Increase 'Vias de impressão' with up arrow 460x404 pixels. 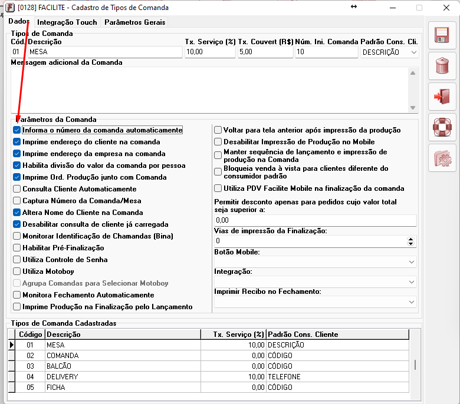[410, 239]
